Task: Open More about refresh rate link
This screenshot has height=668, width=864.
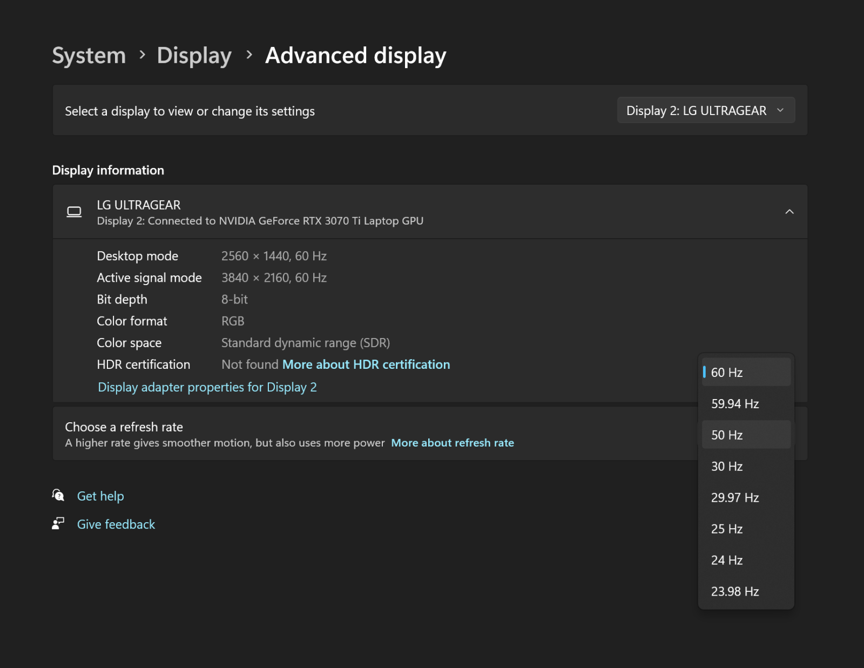Action: (453, 443)
